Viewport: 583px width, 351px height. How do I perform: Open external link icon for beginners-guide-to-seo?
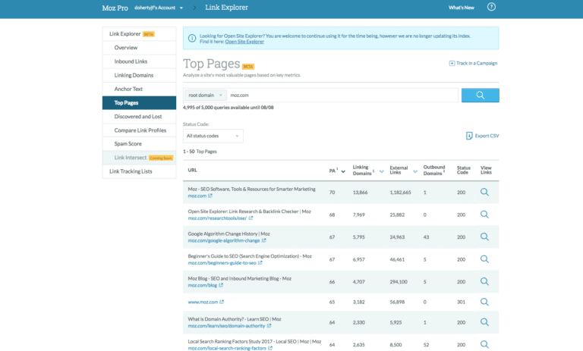coord(260,262)
